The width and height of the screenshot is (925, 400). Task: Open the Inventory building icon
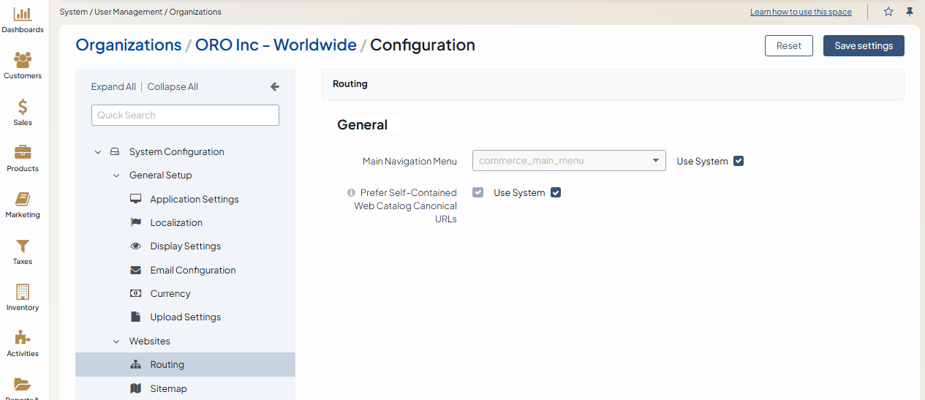(x=23, y=292)
